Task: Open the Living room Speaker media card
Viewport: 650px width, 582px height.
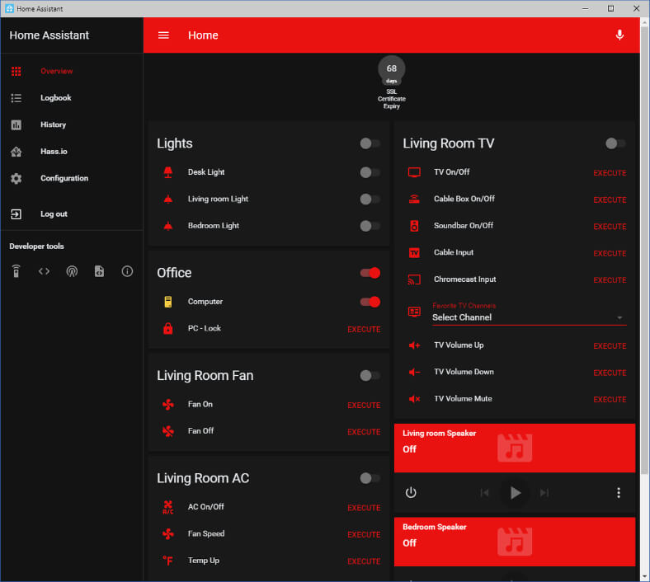Action: 515,448
